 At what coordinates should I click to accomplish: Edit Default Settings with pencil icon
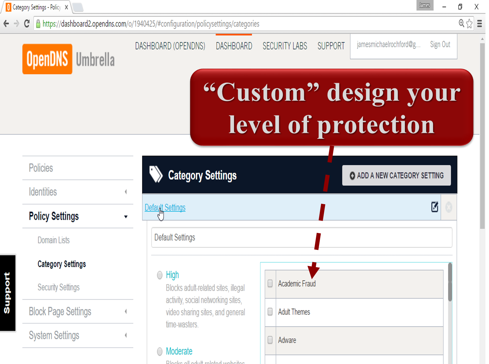coord(435,207)
